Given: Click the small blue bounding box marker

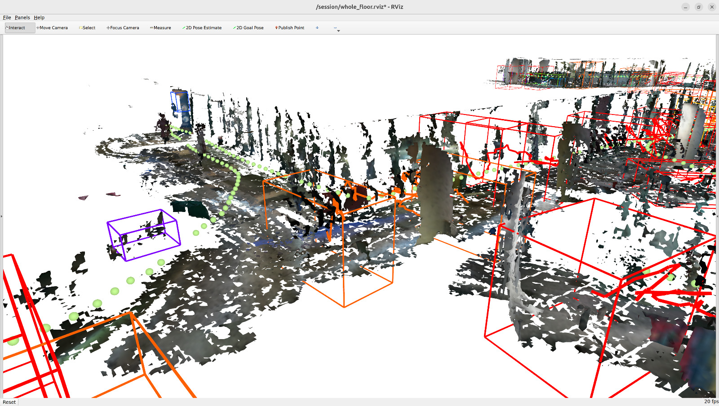Looking at the screenshot, I should [x=180, y=101].
